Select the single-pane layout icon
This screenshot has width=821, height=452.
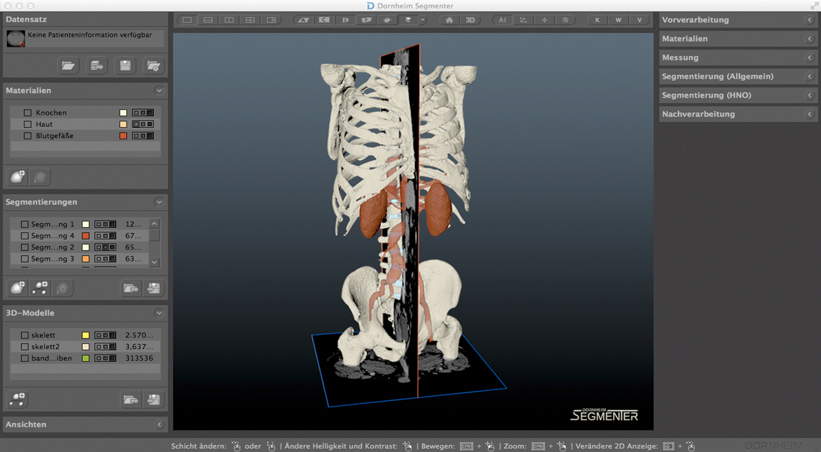click(187, 20)
